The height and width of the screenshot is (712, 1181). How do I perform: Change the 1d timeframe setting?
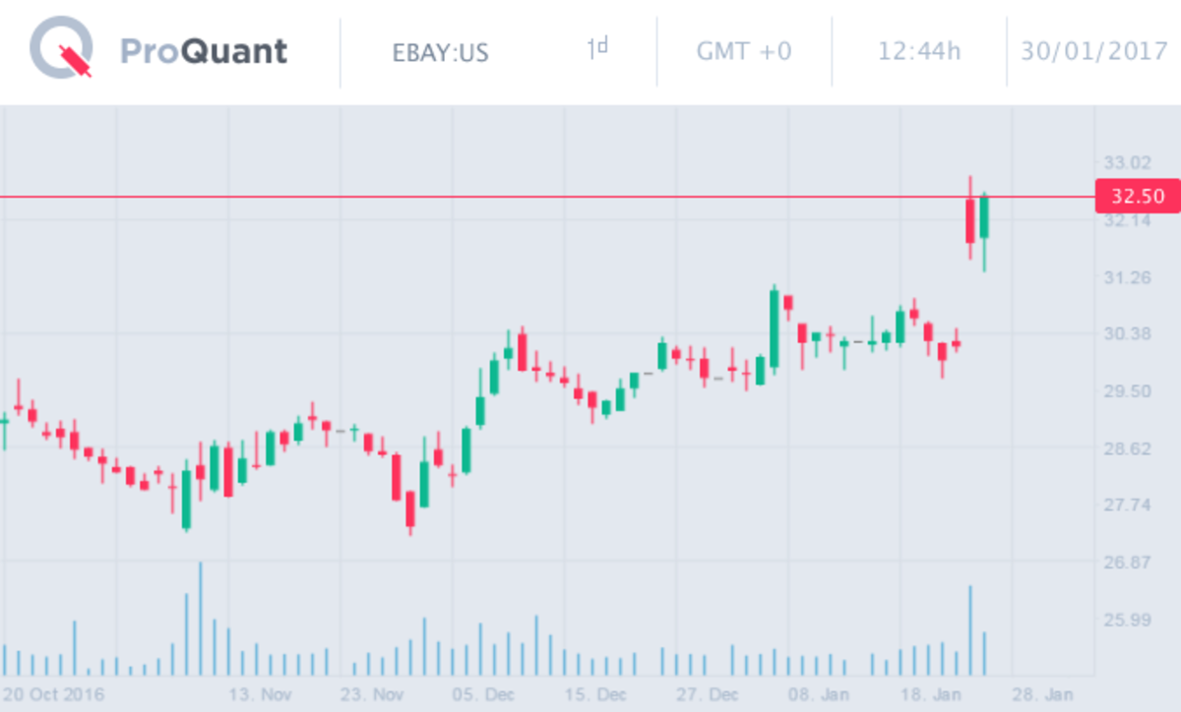(597, 49)
